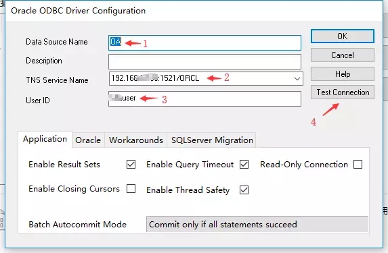Open the Workarounds tab
Screen dimensions: 388x253
(x=136, y=140)
